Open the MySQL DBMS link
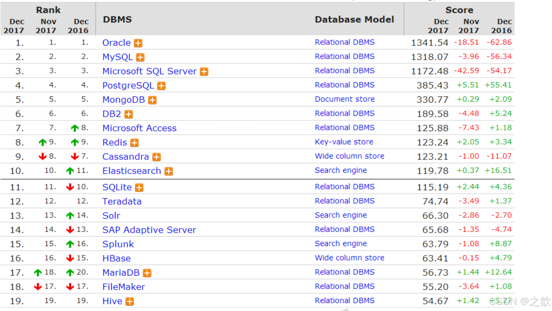The image size is (552, 311). coord(118,57)
